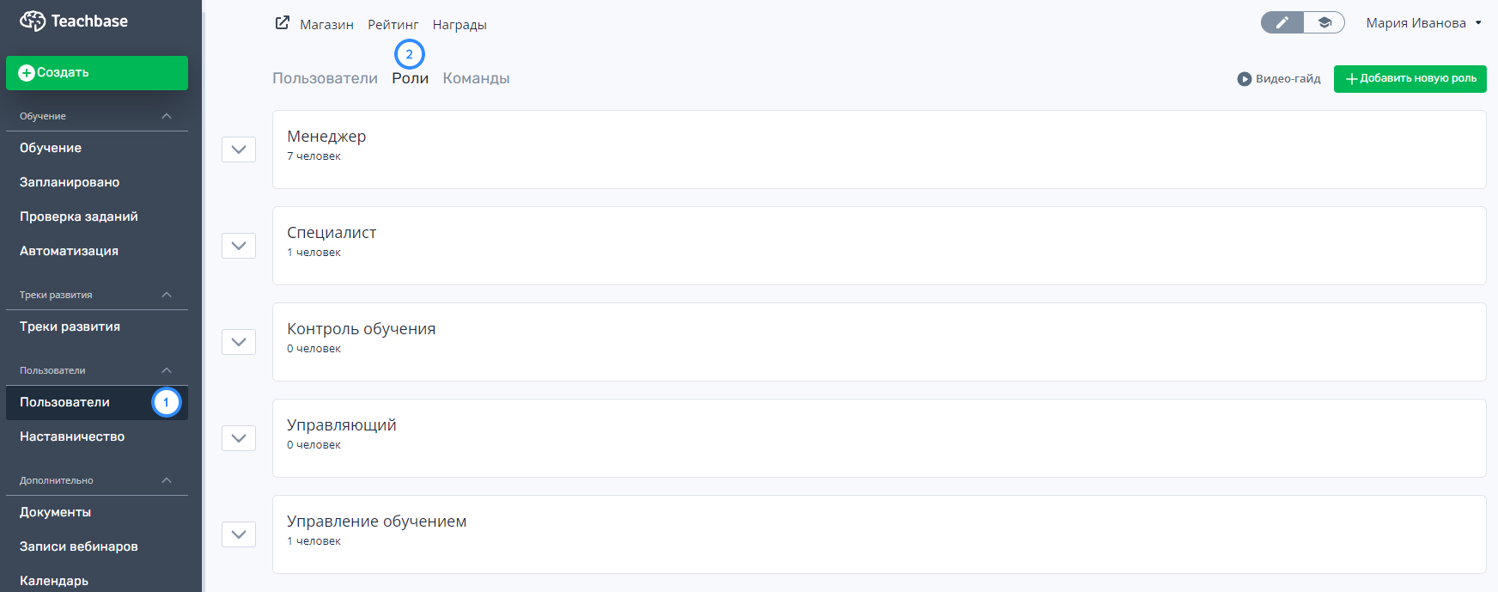Open Проверка заданий in the sidebar
Screen dimensions: 1498x592
[x=79, y=217]
